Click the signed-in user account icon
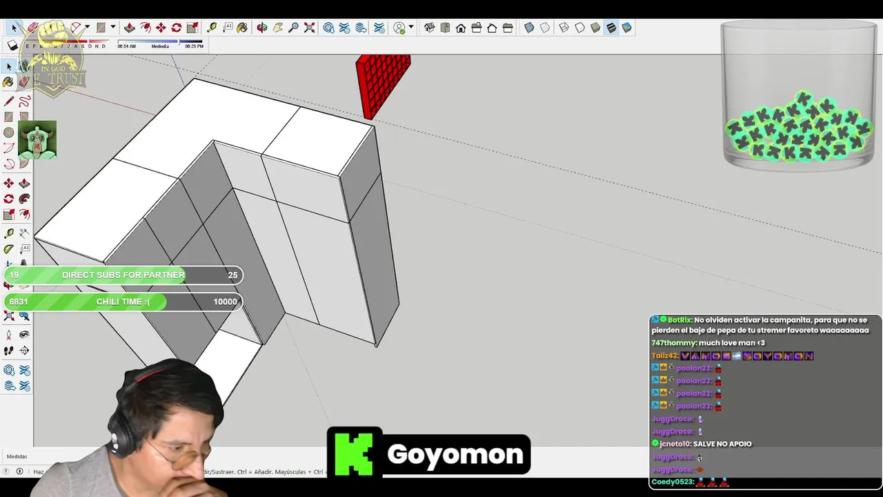Image resolution: width=883 pixels, height=497 pixels. tap(399, 28)
